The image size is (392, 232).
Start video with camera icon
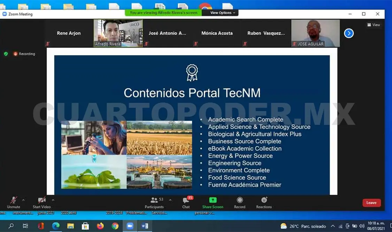coord(41,202)
